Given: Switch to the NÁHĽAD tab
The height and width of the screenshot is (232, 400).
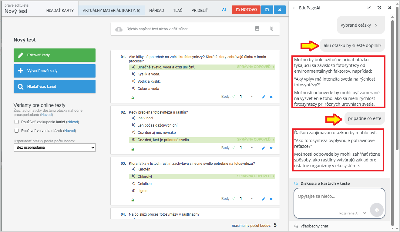Looking at the screenshot, I should 156,11.
